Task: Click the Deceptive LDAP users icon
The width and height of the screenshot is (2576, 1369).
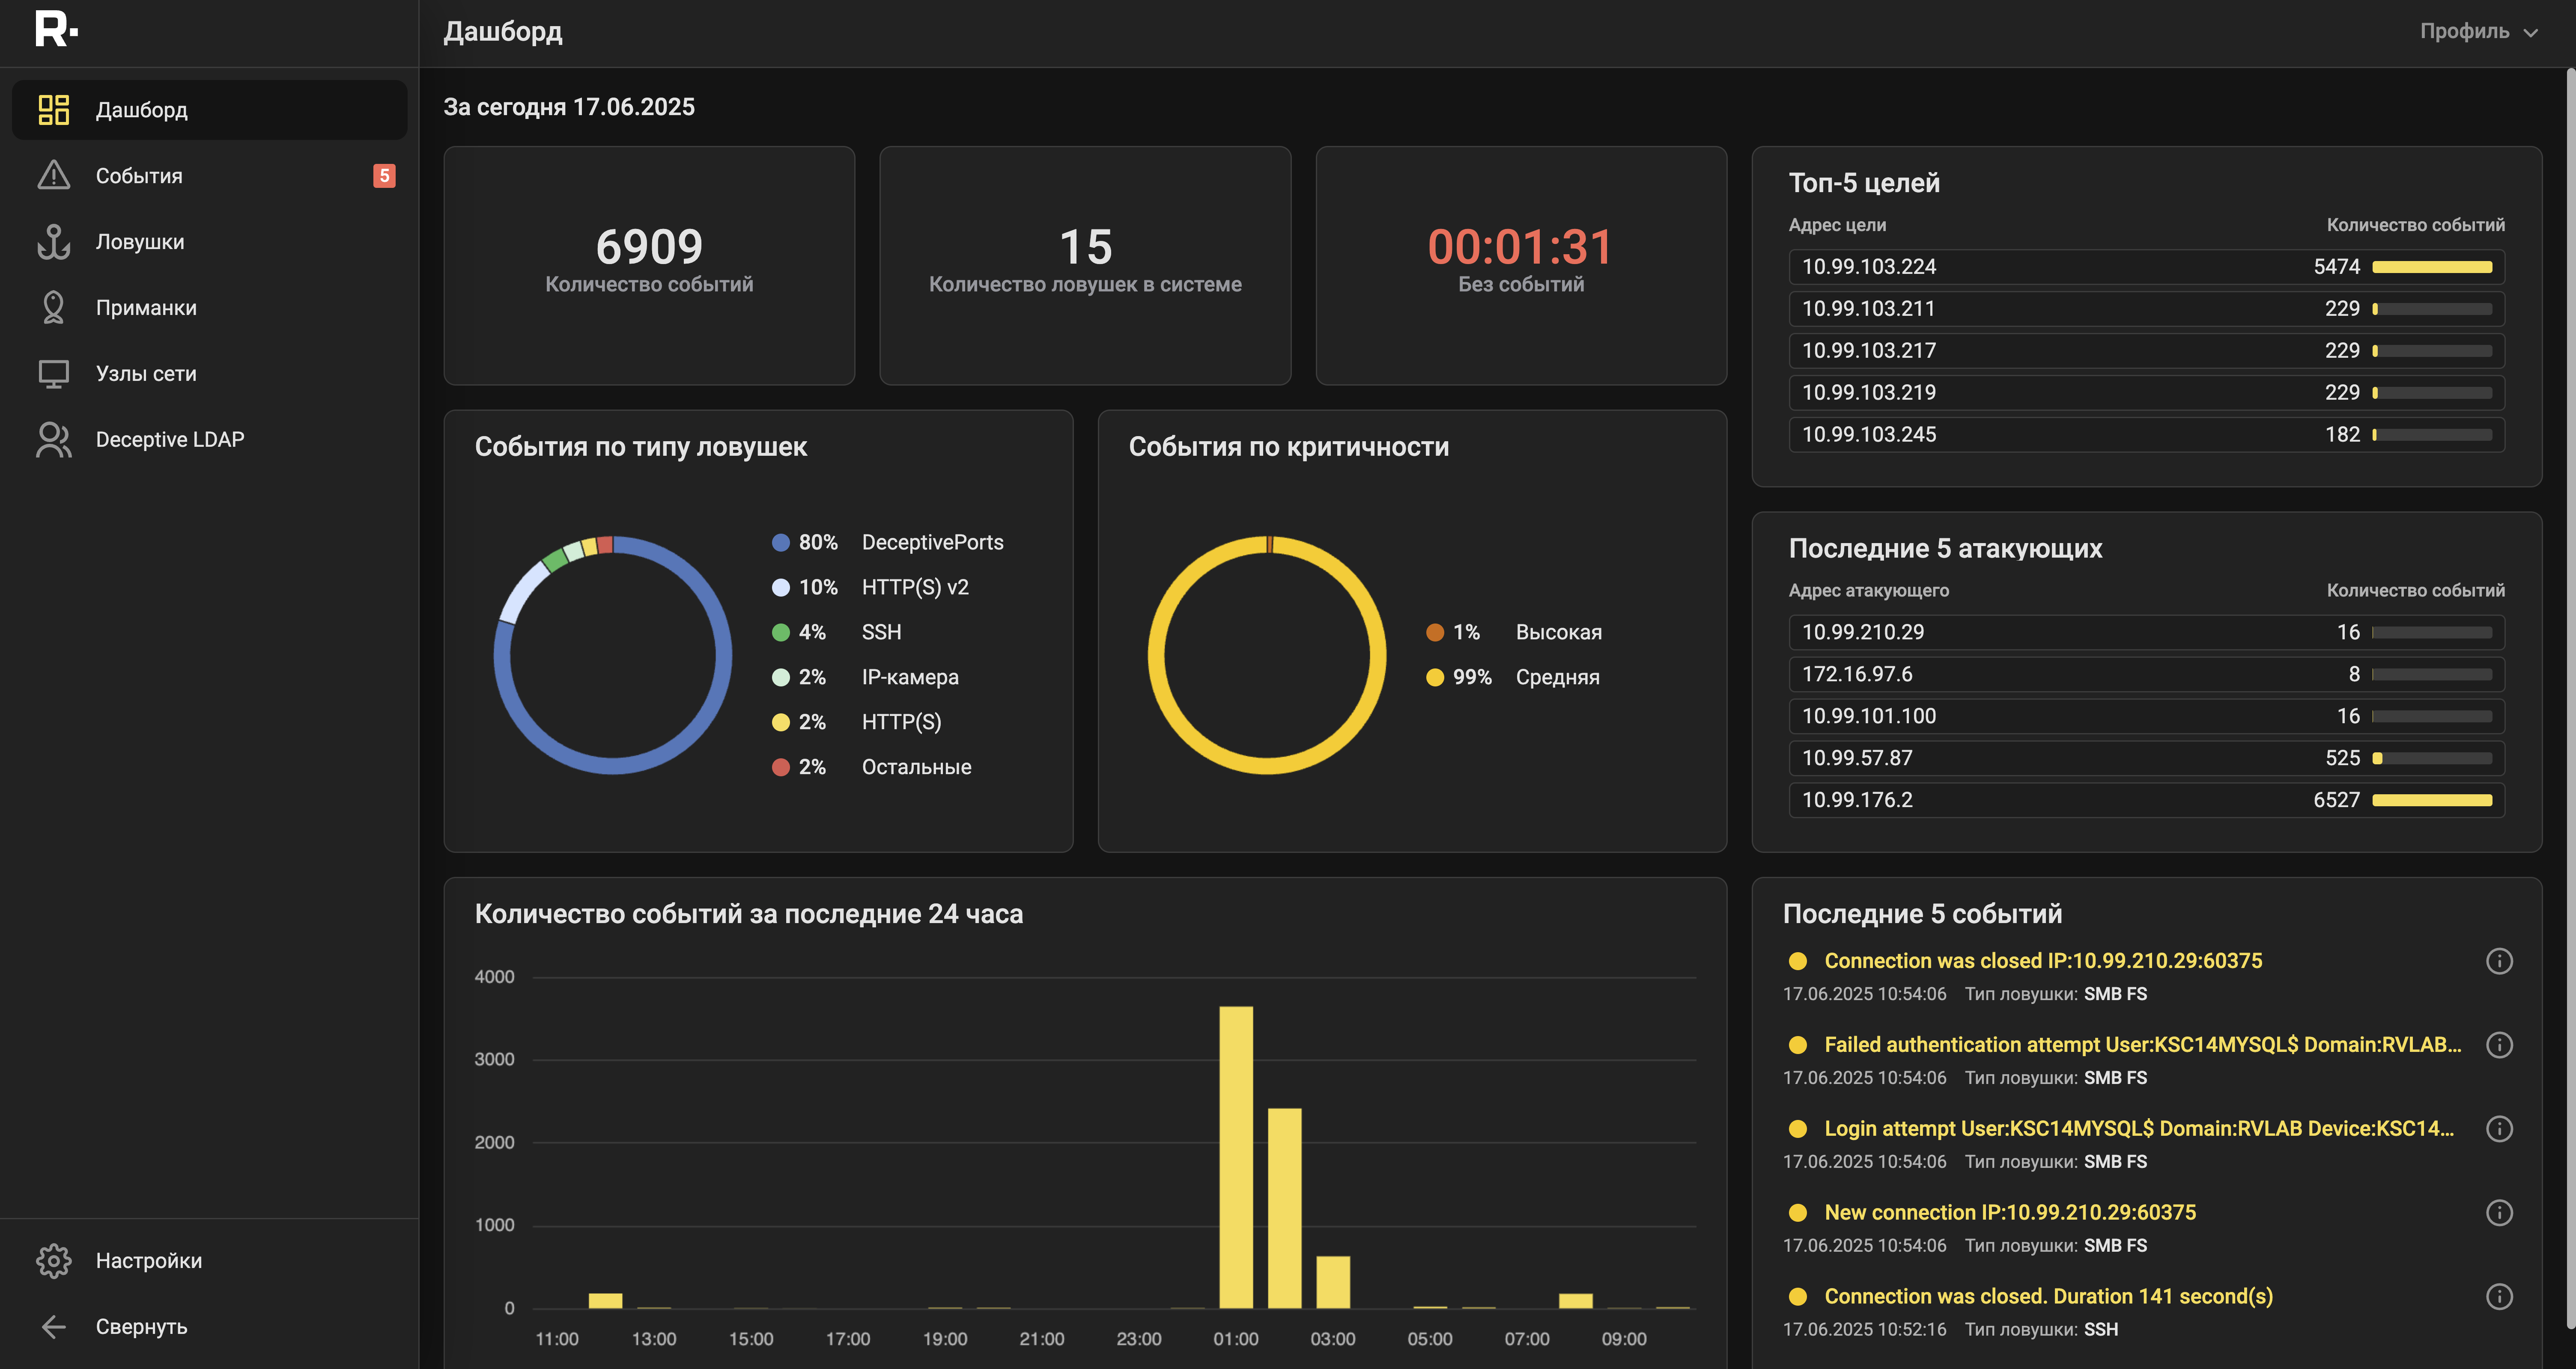Action: click(x=53, y=440)
